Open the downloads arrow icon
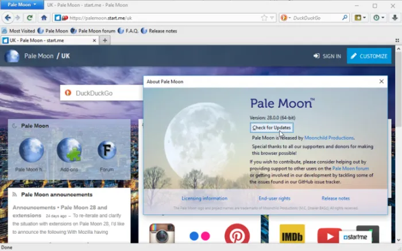Viewport: 402px width, 251px height. click(x=395, y=18)
